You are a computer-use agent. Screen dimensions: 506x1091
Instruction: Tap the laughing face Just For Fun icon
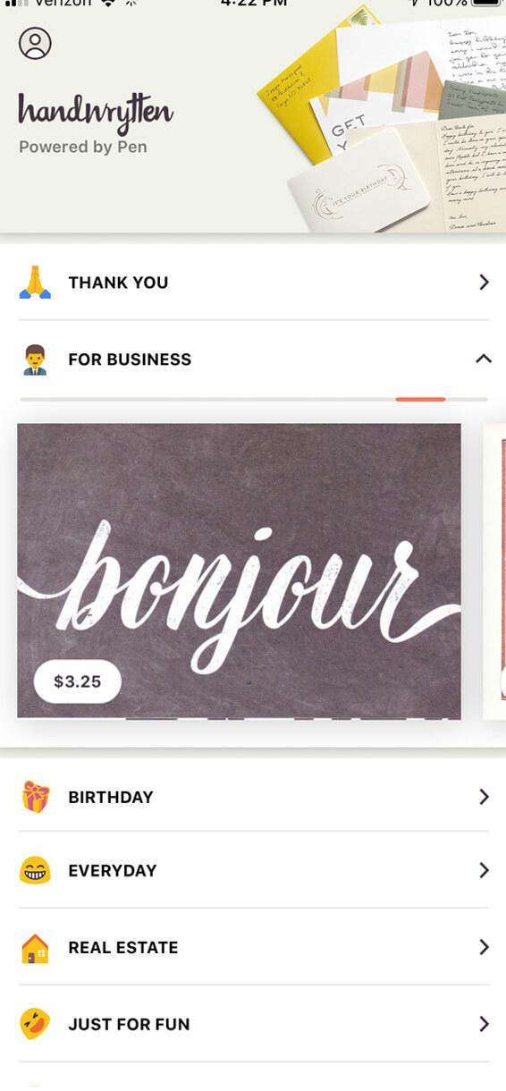(35, 1024)
